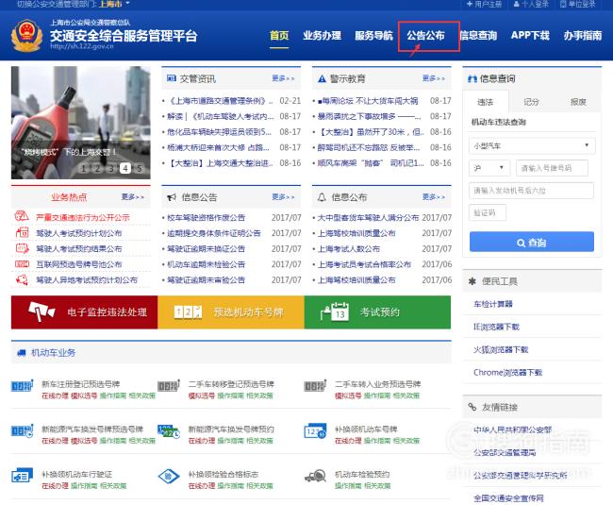
Task: Click the 新车注册登记预选号牌 plate icon
Action: (22, 386)
